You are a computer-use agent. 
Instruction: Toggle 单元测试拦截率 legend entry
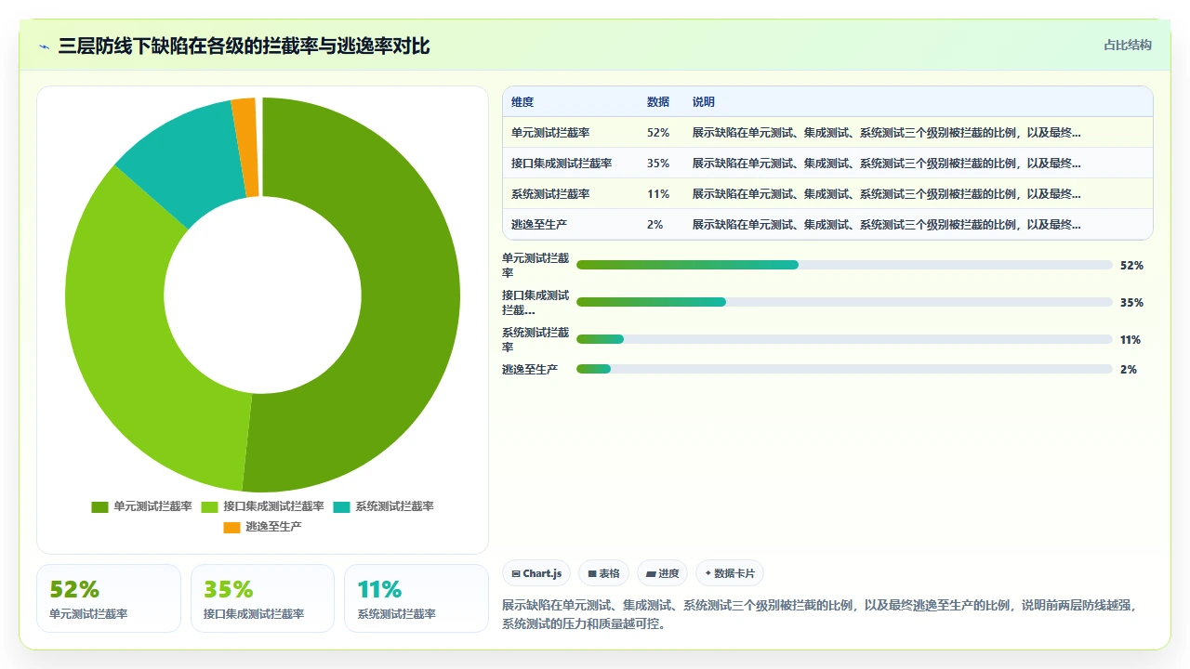click(x=141, y=506)
